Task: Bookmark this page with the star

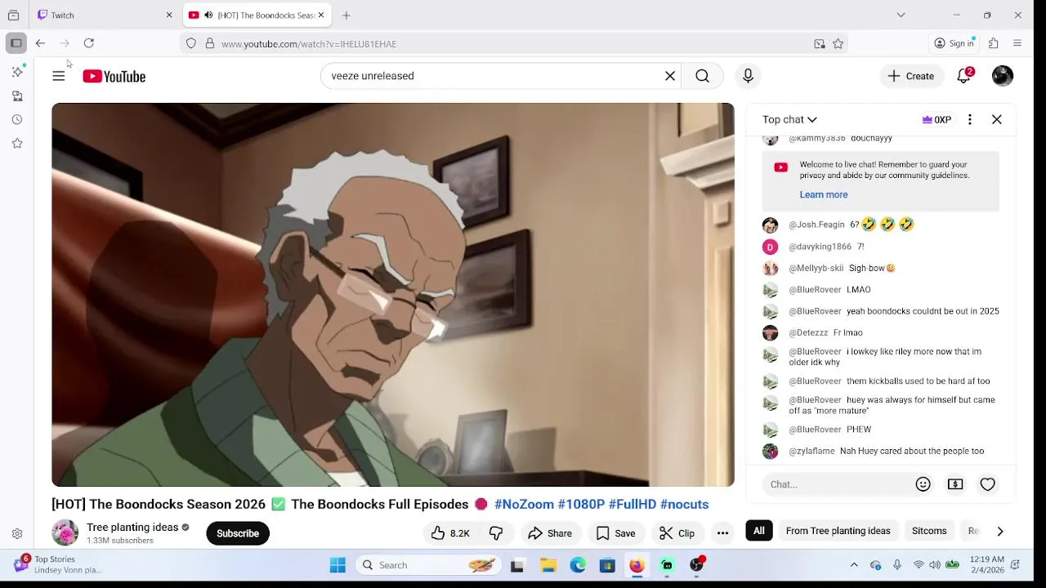Action: point(838,44)
